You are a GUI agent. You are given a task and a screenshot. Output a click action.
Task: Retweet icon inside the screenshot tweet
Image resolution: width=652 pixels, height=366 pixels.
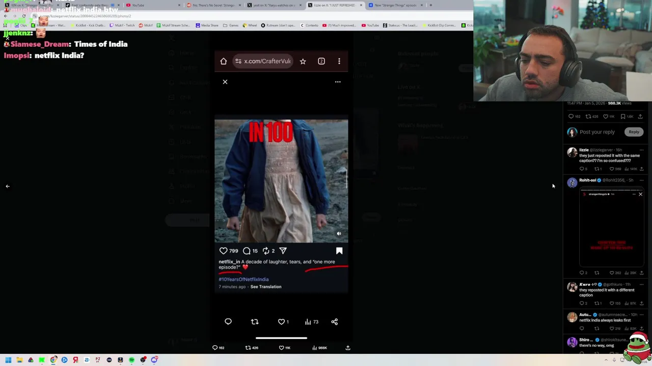pyautogui.click(x=255, y=322)
